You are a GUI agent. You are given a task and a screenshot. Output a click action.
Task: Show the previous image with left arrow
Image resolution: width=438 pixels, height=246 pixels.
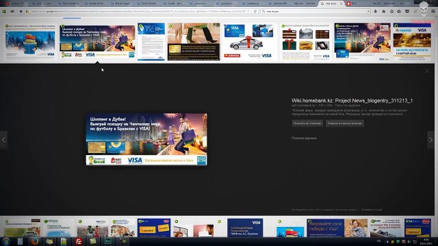coord(3,139)
